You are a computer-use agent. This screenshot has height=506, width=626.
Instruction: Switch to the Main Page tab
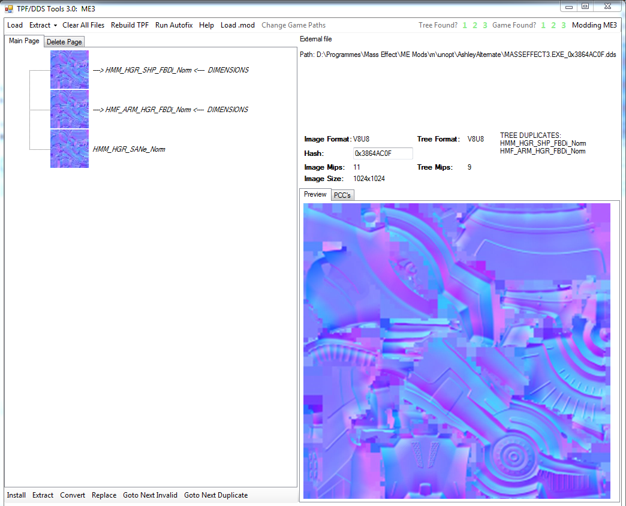[24, 41]
